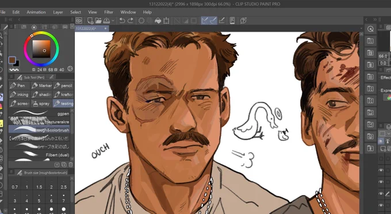Click the Undo arrow icon

(122, 21)
